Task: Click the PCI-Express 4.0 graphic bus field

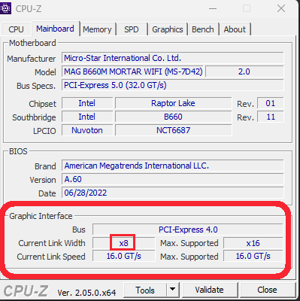Action: pos(188,230)
